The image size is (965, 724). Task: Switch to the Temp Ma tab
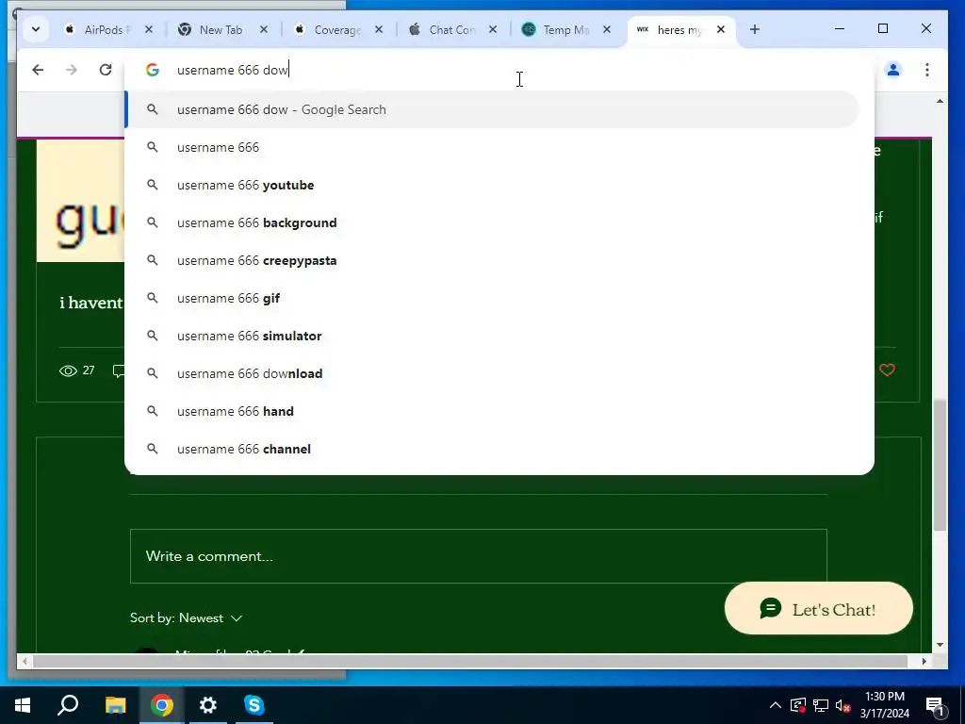[x=566, y=29]
